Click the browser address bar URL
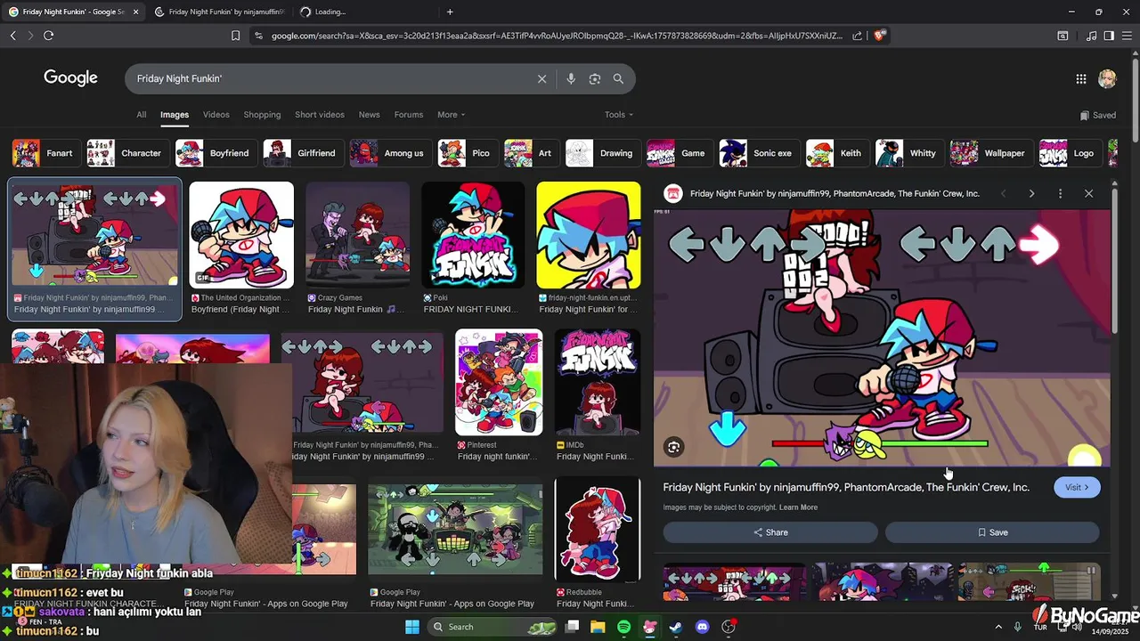The image size is (1140, 641). coord(557,36)
